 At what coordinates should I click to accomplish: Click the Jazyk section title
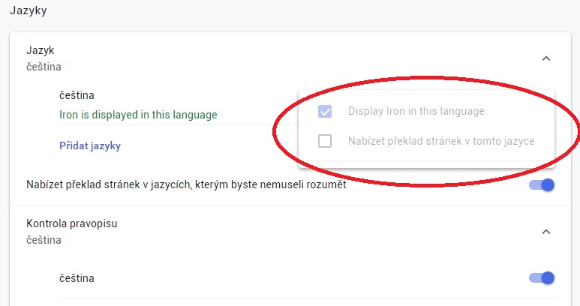pyautogui.click(x=40, y=50)
